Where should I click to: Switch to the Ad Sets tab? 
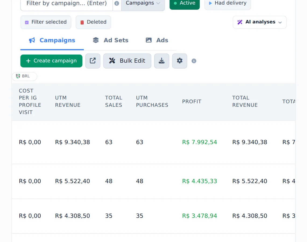(110, 40)
